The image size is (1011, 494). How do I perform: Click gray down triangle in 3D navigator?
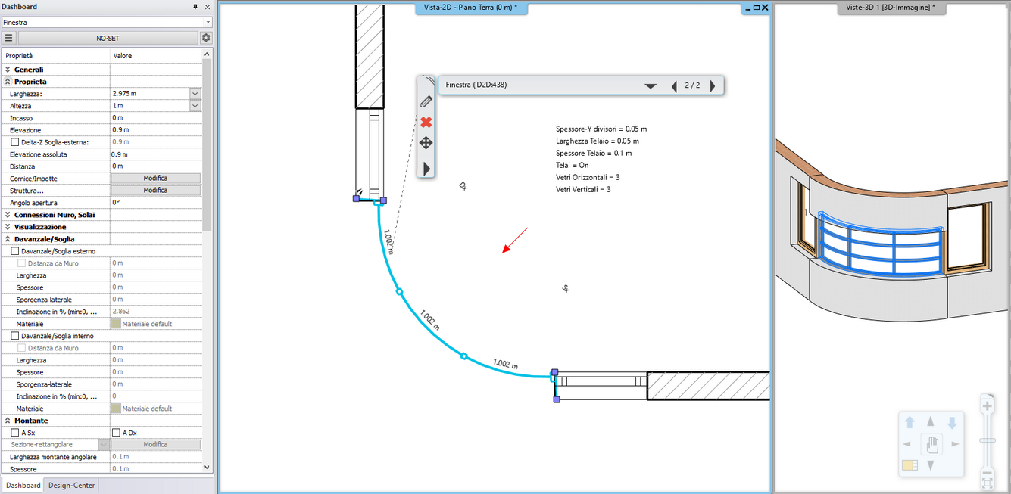(931, 466)
